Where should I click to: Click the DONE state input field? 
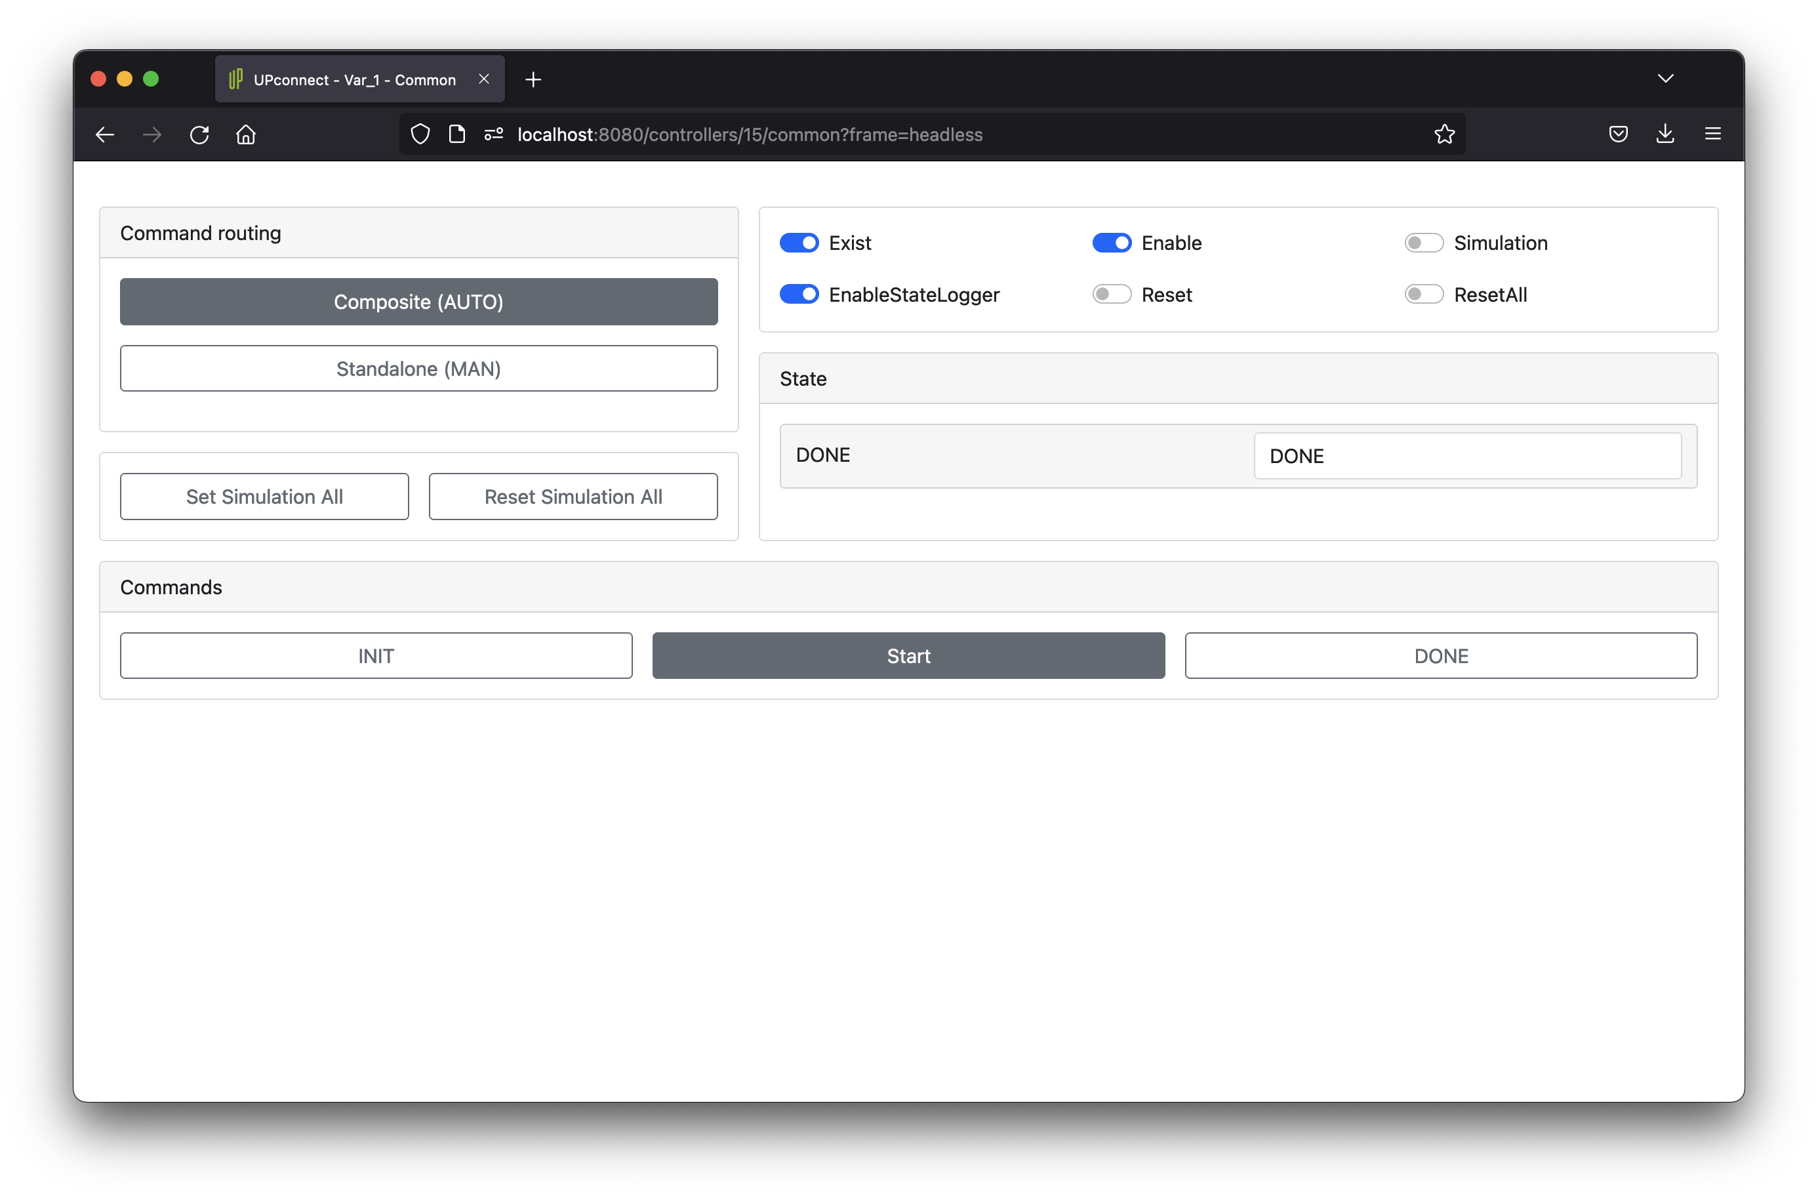(x=1467, y=457)
